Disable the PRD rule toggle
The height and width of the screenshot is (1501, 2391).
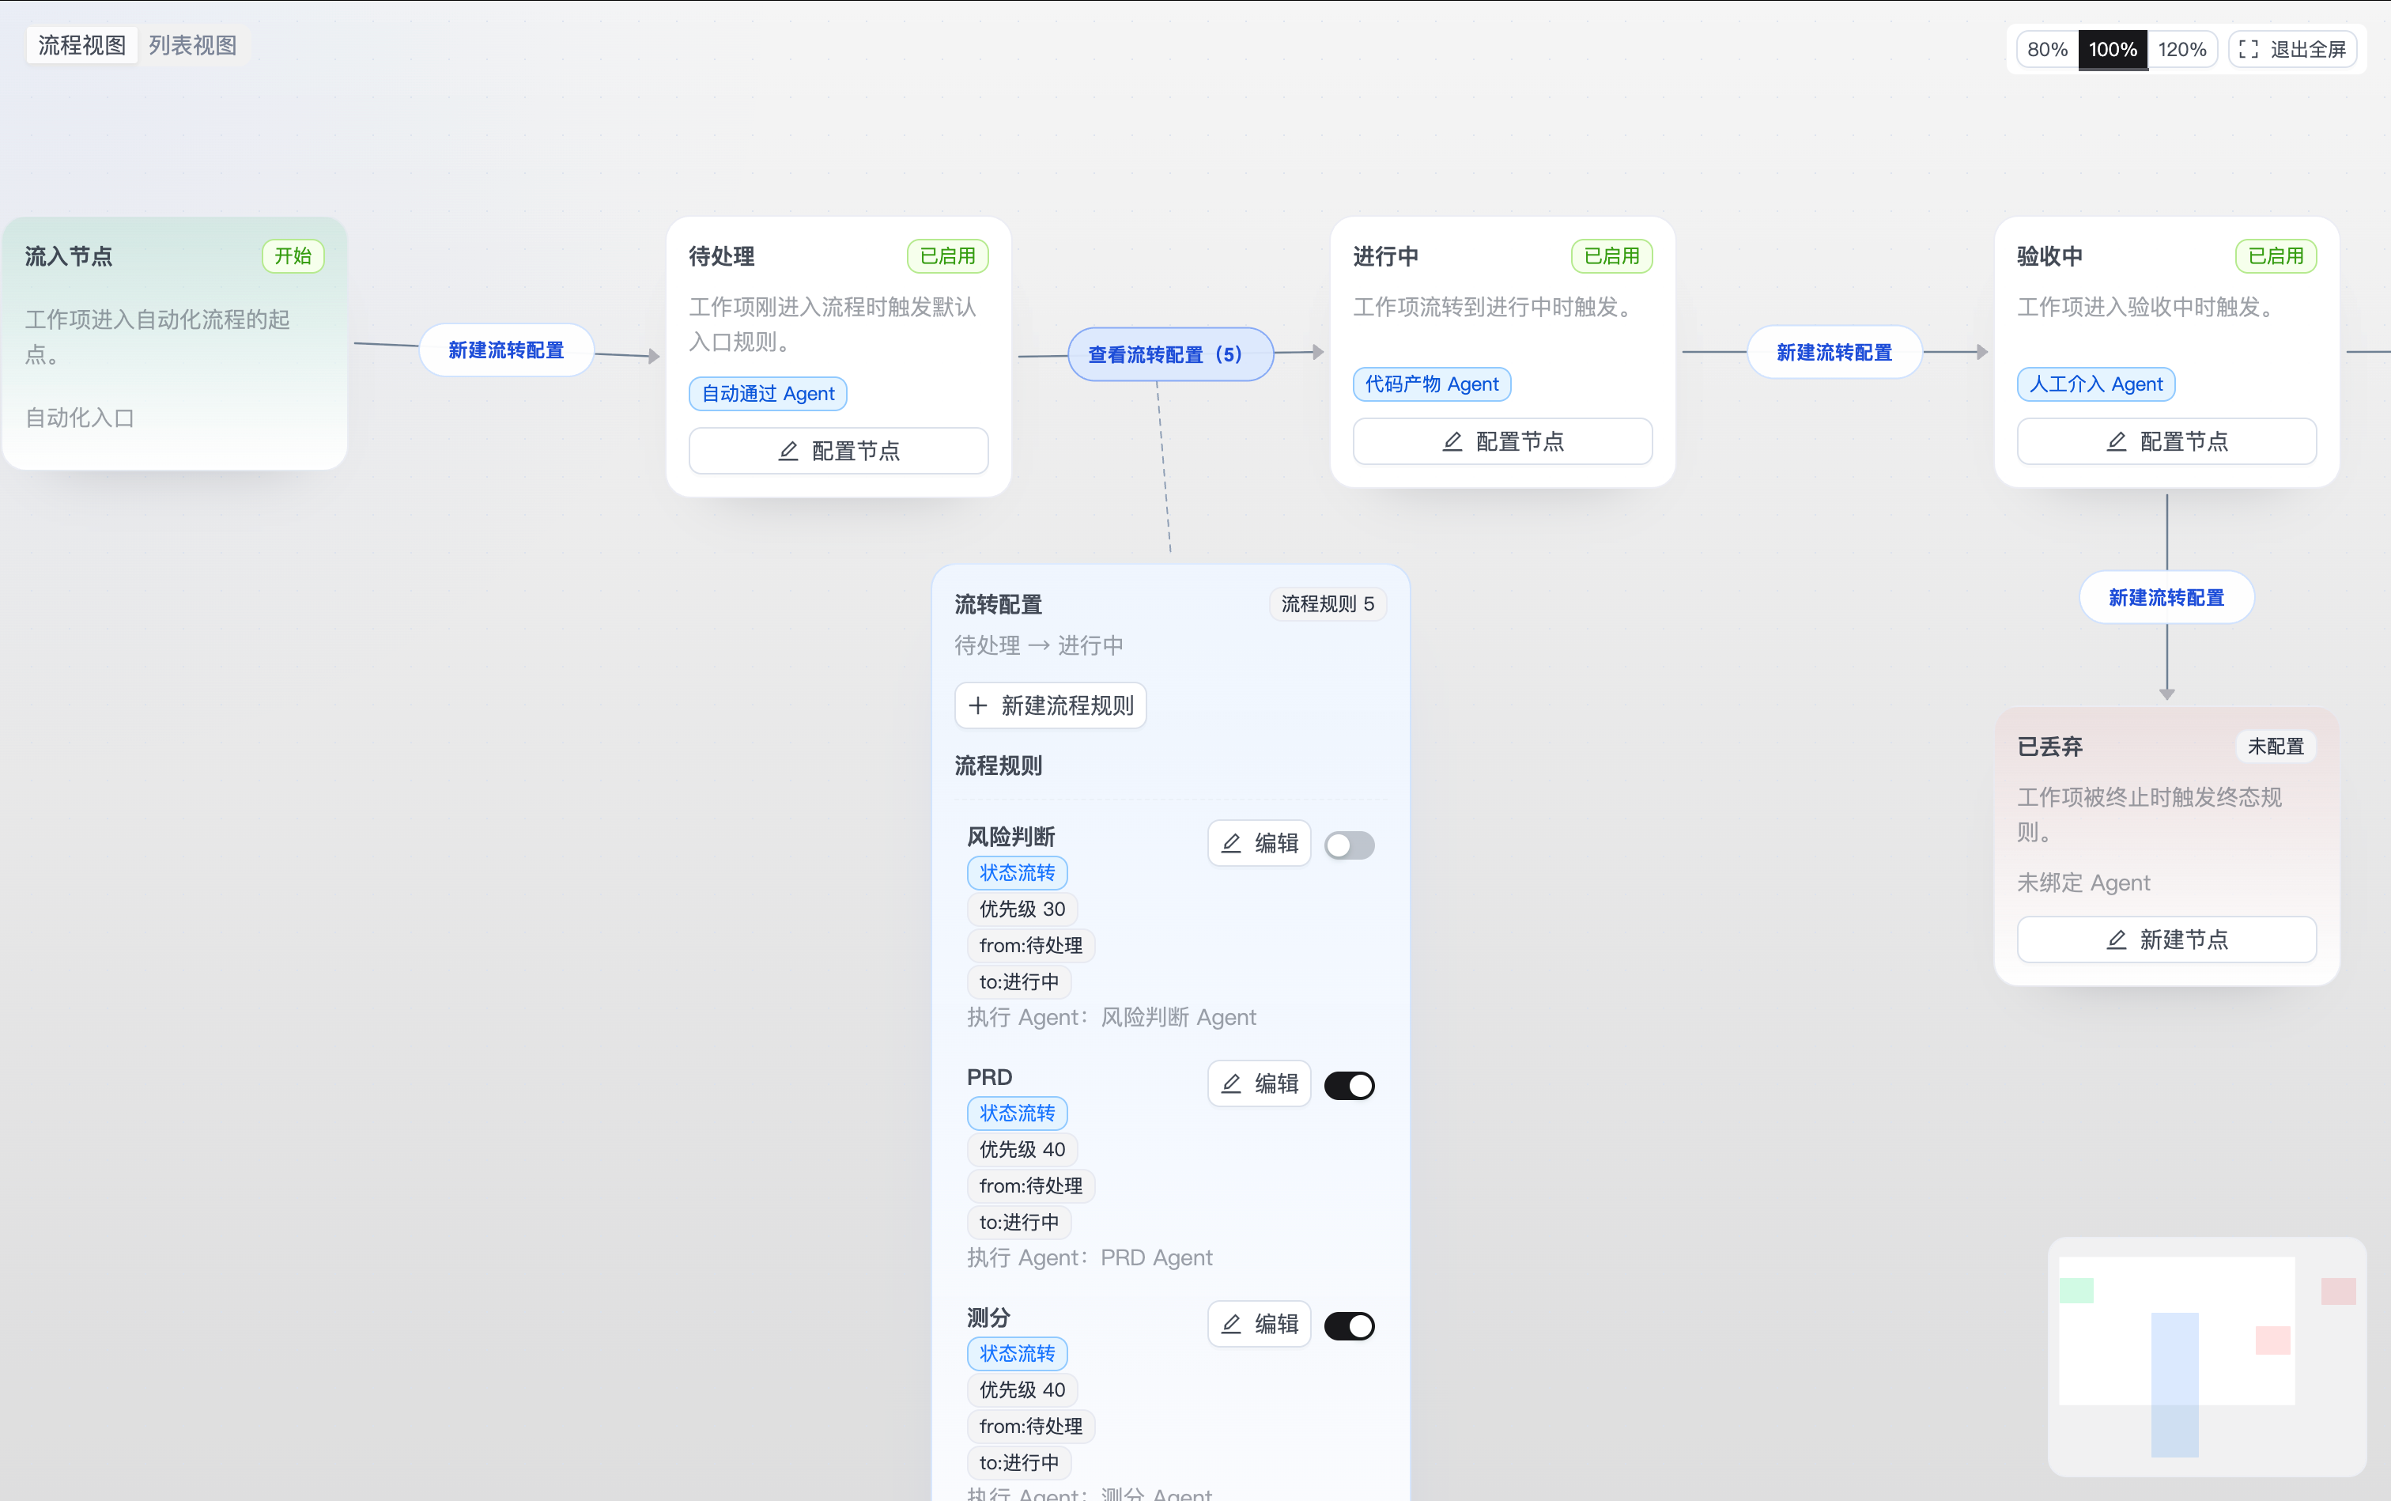pyautogui.click(x=1349, y=1085)
